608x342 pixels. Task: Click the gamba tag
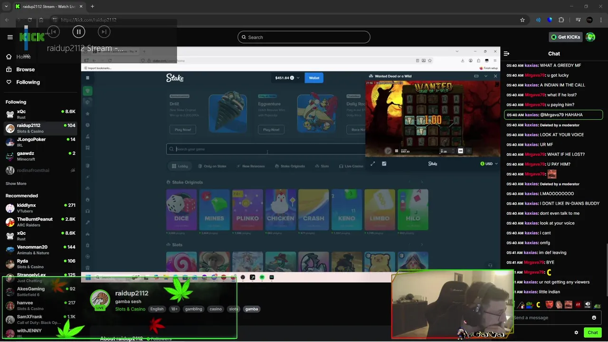[251, 309]
